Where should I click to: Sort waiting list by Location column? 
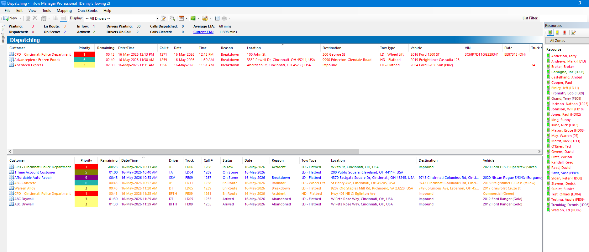(282, 48)
